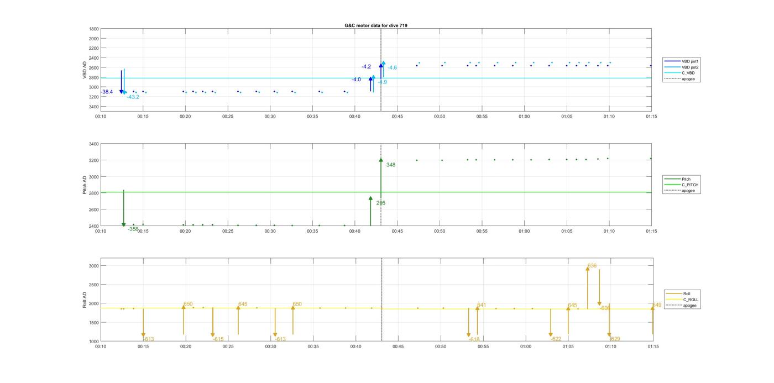Click the '-43.2' VBD data label
774x383 pixels.
[133, 97]
